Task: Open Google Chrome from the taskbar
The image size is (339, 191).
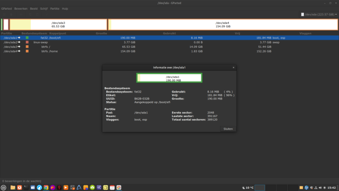Action: pos(46,187)
